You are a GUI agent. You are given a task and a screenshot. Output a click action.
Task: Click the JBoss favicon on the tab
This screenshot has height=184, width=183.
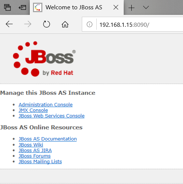coord(38,7)
